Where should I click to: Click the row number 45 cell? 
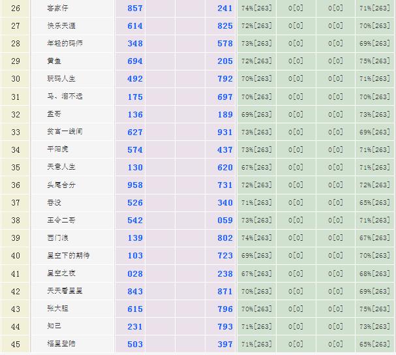(x=16, y=343)
